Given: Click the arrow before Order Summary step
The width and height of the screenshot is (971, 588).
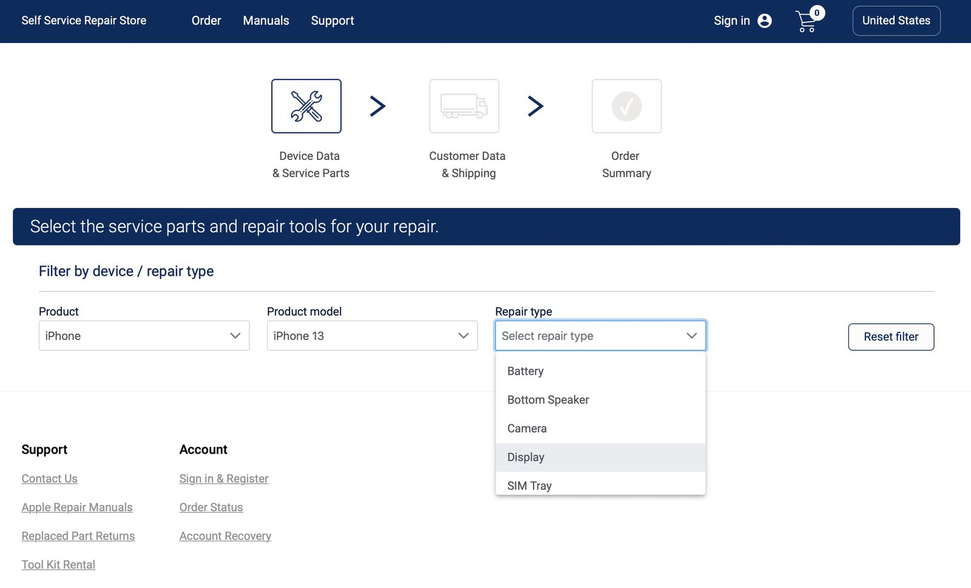Looking at the screenshot, I should [x=535, y=106].
